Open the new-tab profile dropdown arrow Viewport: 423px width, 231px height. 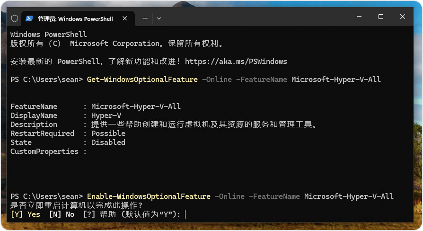pos(159,18)
